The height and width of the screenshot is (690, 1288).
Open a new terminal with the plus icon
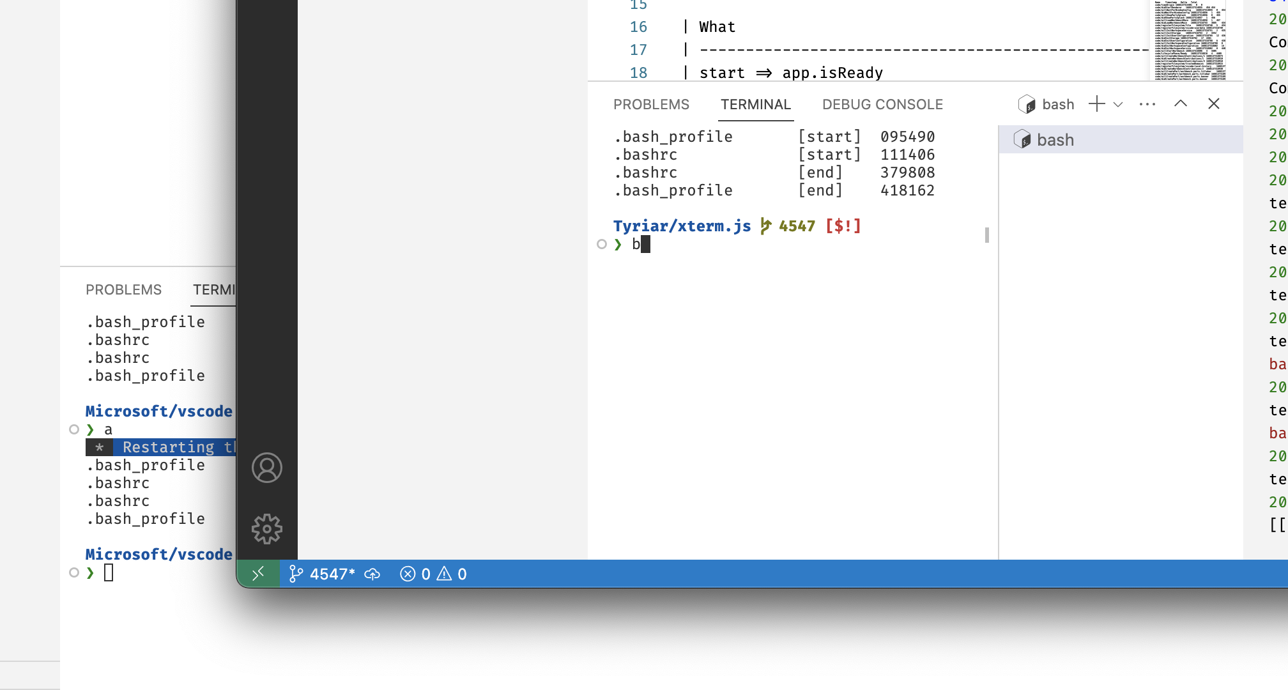1097,103
